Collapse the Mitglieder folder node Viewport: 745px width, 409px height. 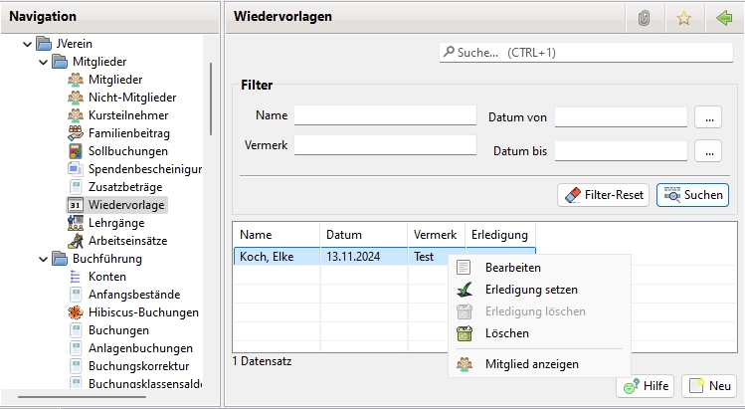(x=43, y=62)
